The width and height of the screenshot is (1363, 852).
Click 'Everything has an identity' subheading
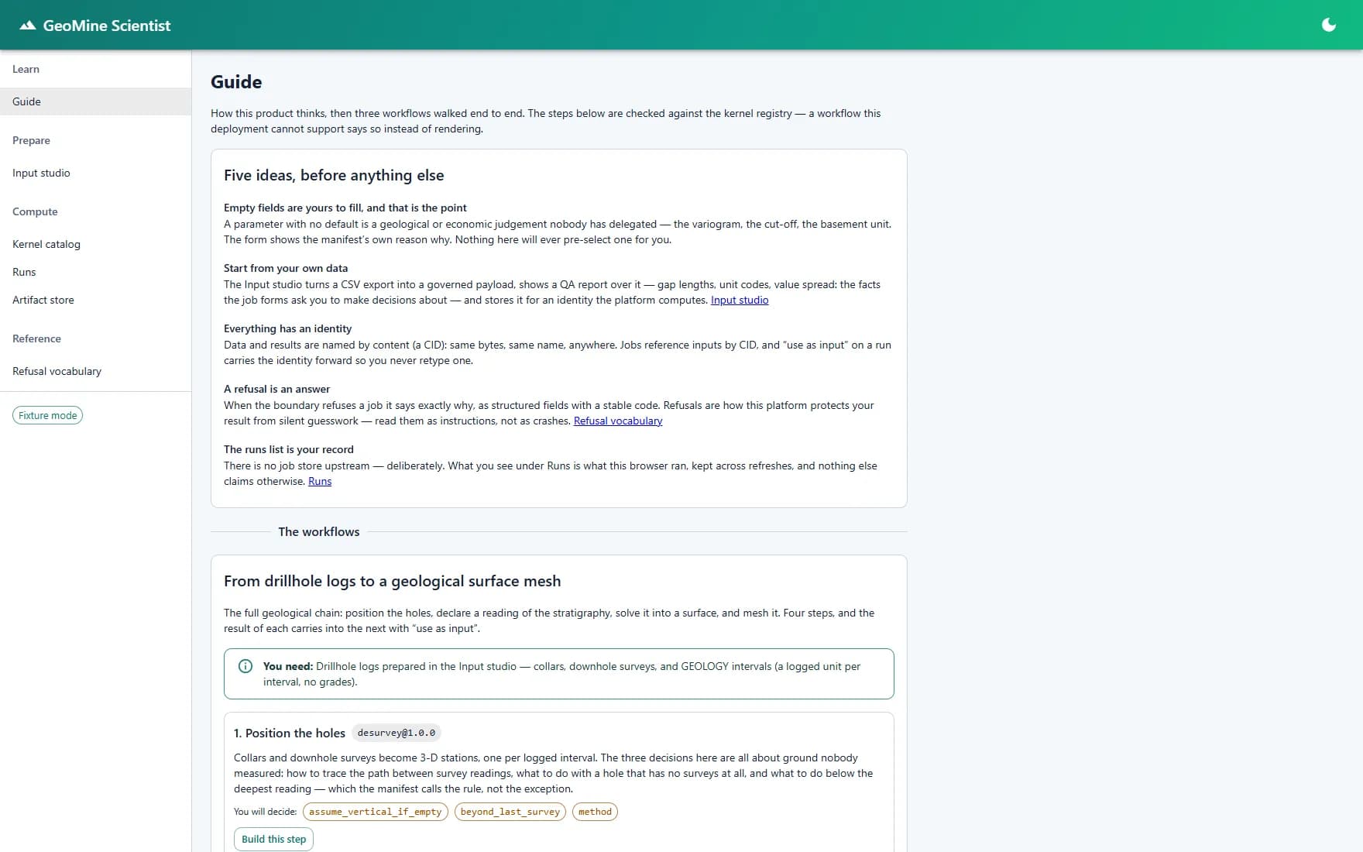[287, 328]
